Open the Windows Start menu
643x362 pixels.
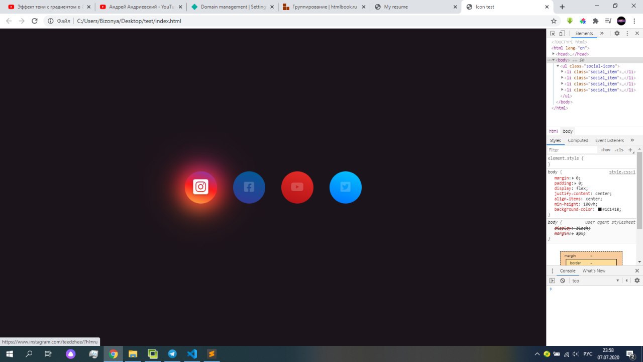click(9, 354)
